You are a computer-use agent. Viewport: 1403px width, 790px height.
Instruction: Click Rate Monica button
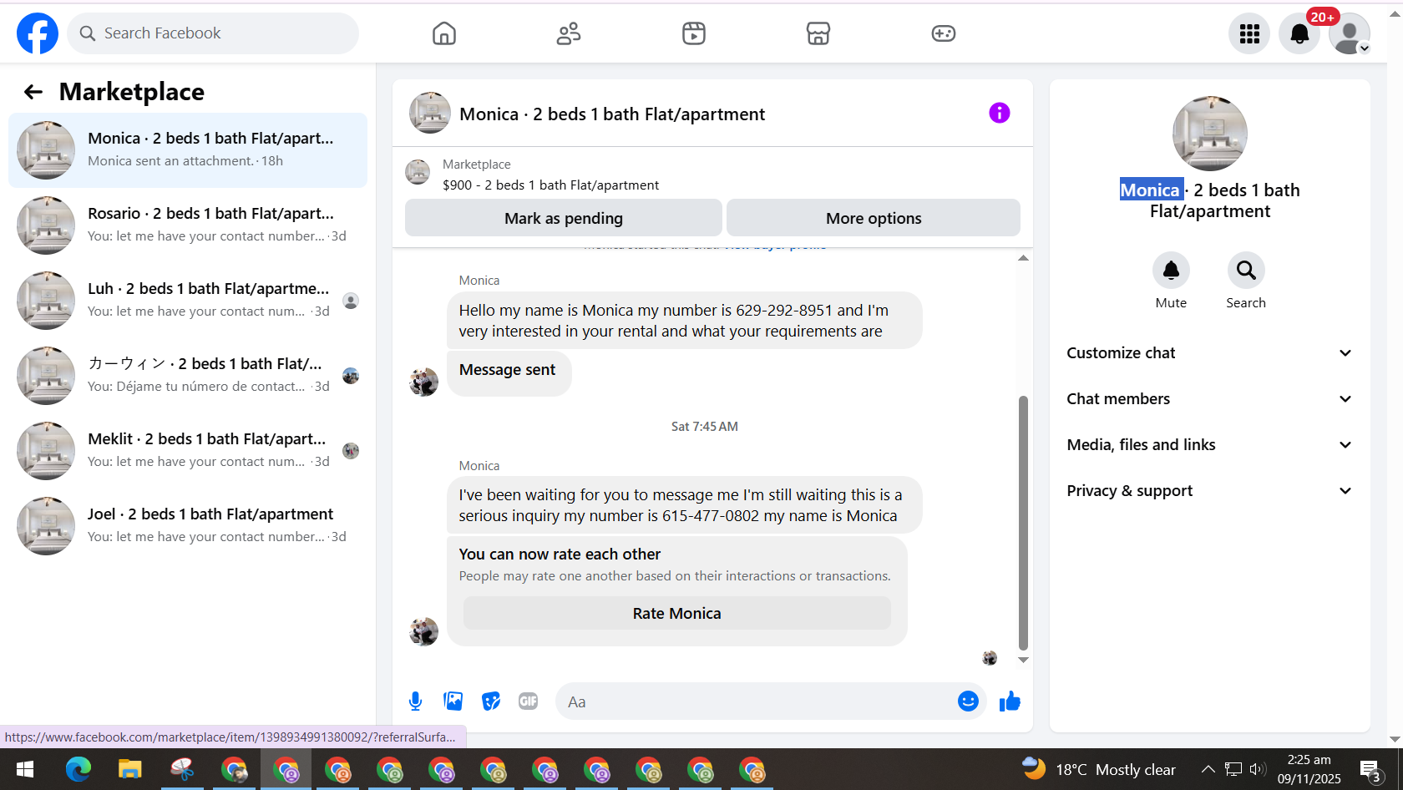point(676,614)
